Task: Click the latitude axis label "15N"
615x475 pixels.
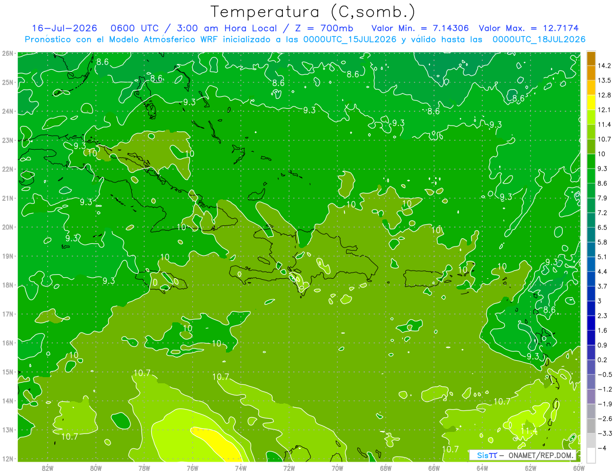Action: point(7,372)
